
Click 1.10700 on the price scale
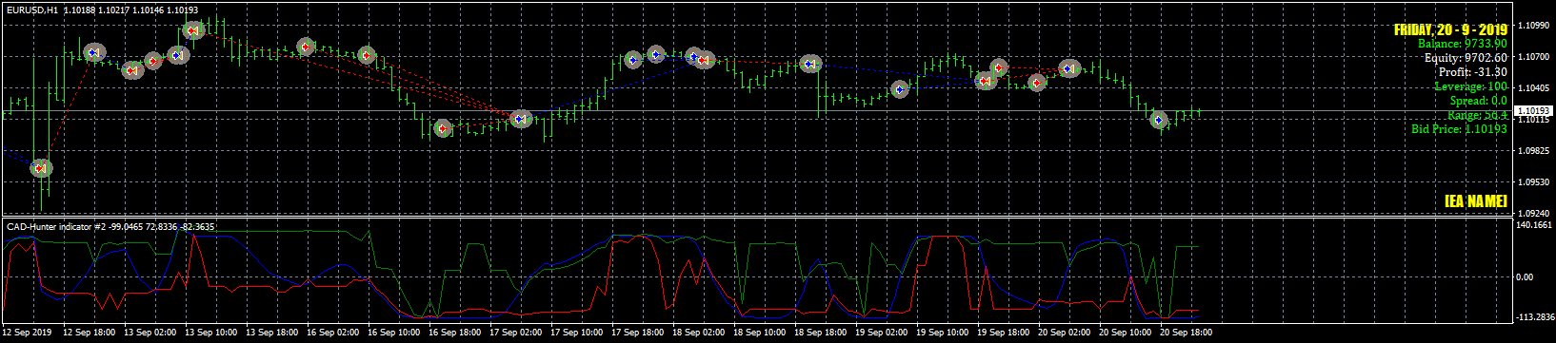coord(1534,57)
